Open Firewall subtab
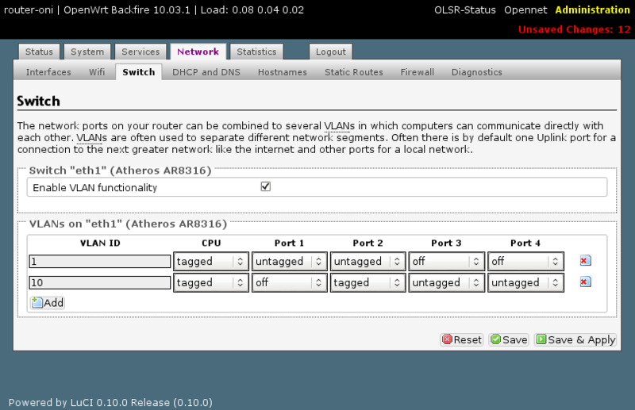Image resolution: width=635 pixels, height=410 pixels. [418, 72]
